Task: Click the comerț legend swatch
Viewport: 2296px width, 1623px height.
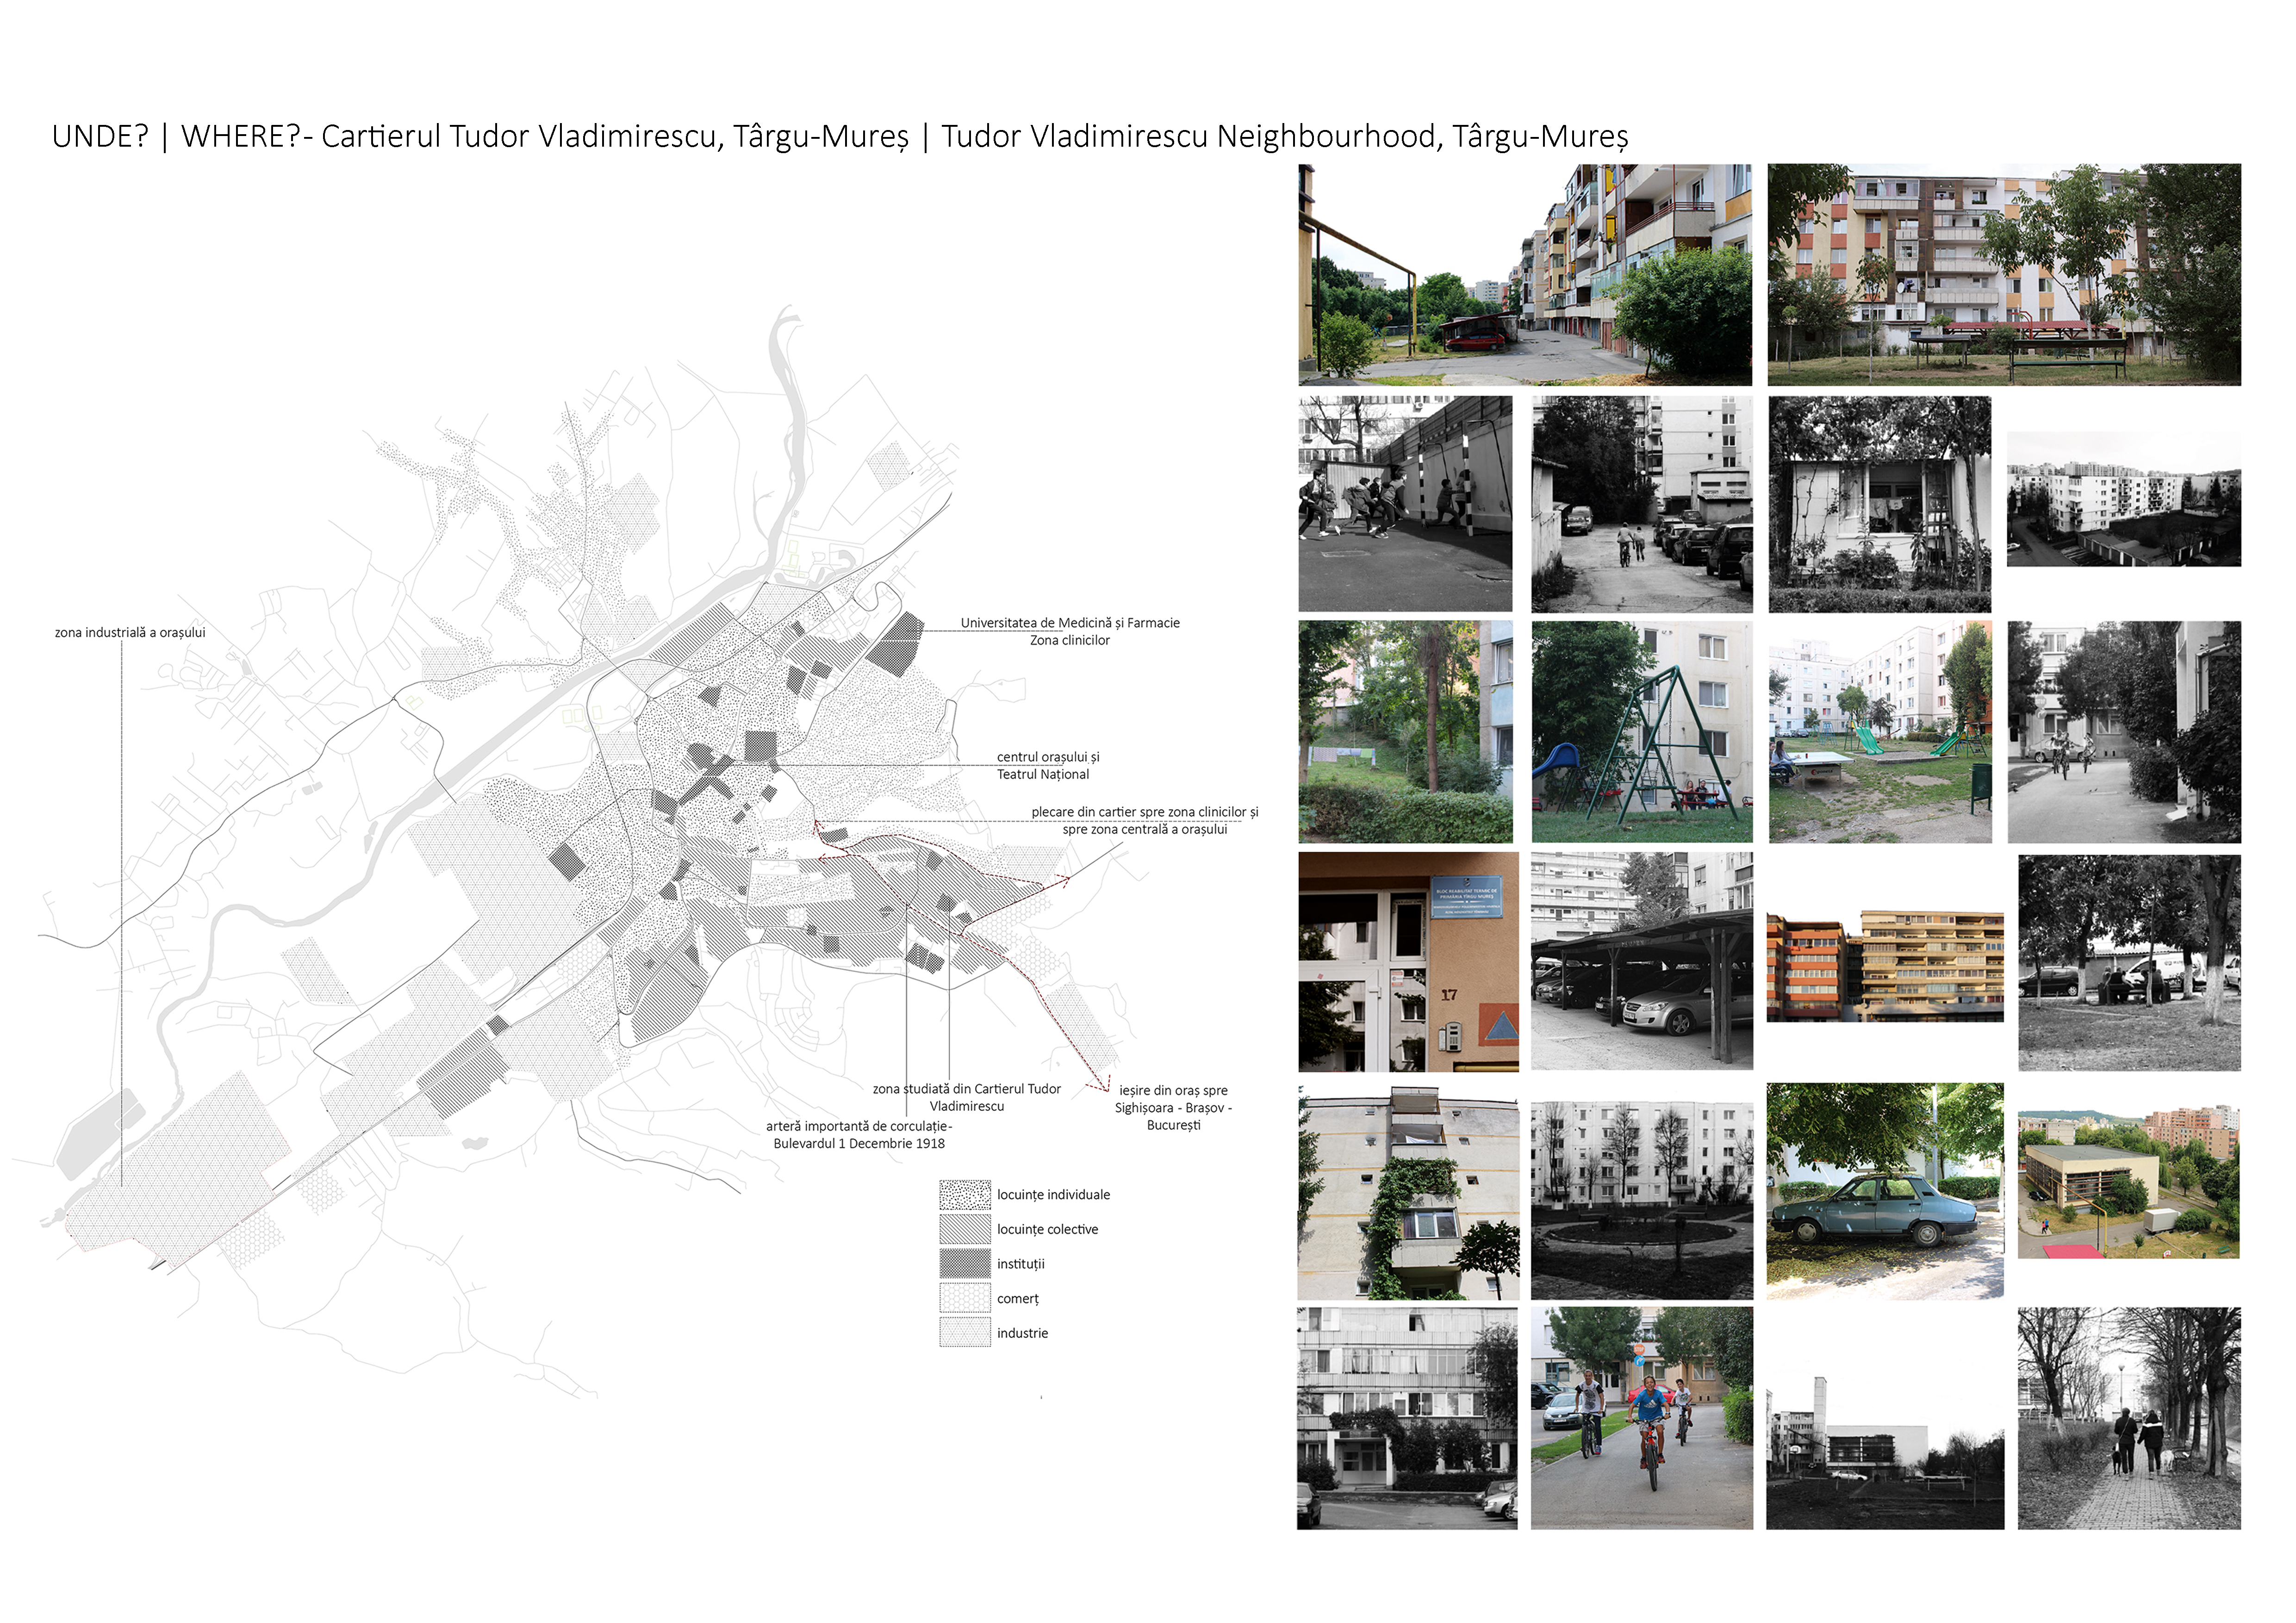Action: pos(964,1298)
